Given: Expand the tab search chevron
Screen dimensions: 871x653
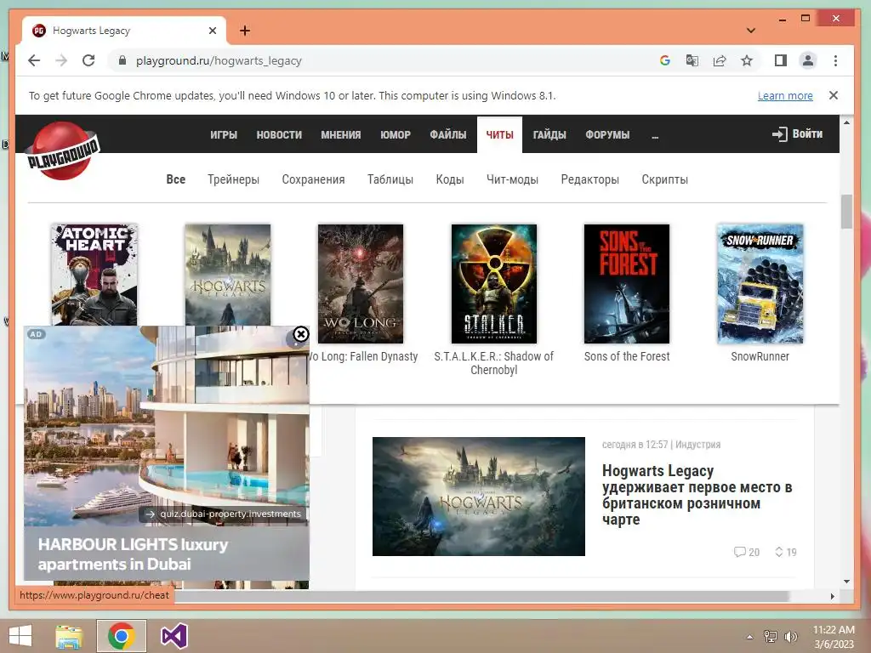Looking at the screenshot, I should [750, 31].
